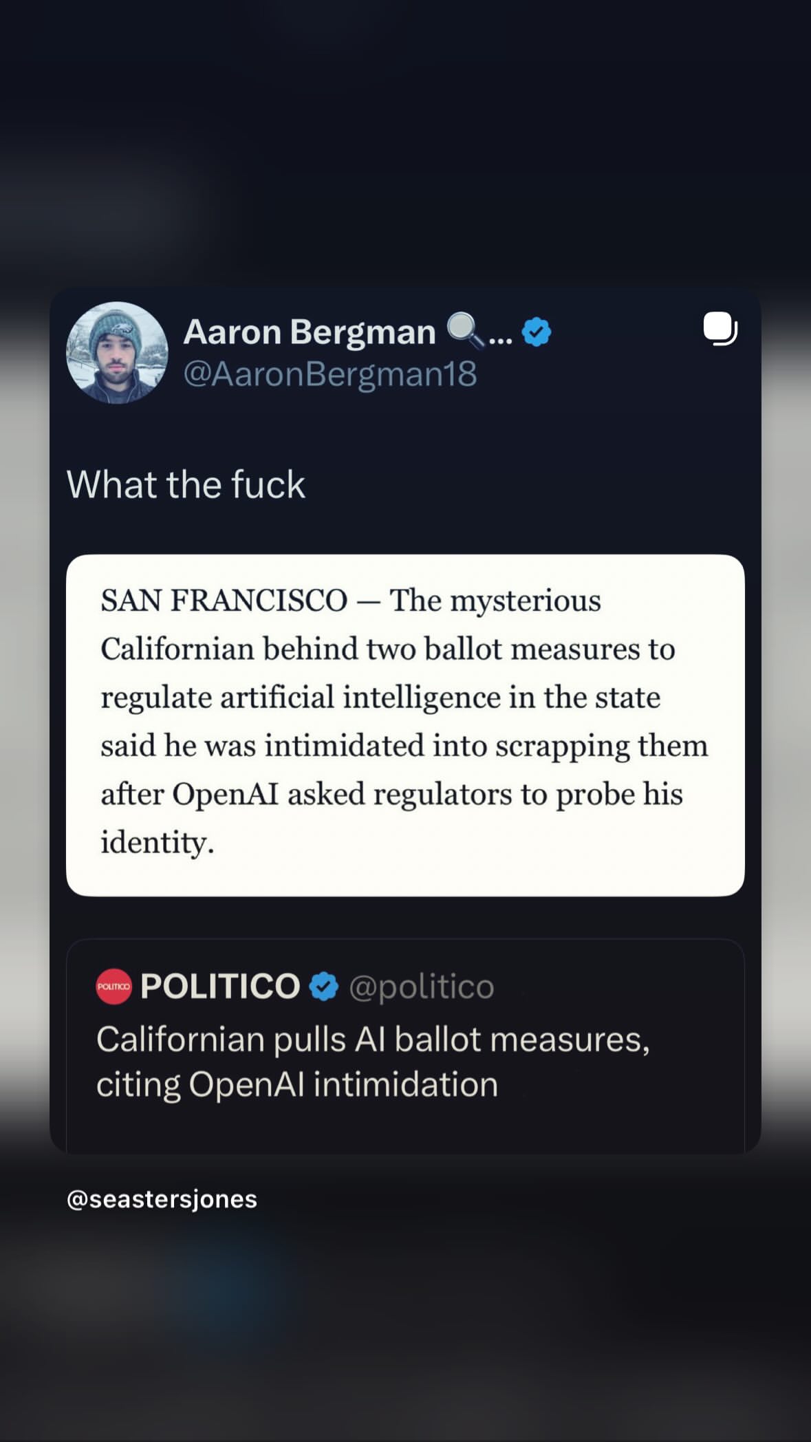Click the "What the fuck" tweet text
The width and height of the screenshot is (811, 1442).
pyautogui.click(x=186, y=484)
